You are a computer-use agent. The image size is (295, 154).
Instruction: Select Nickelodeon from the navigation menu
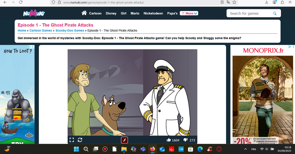click(153, 13)
